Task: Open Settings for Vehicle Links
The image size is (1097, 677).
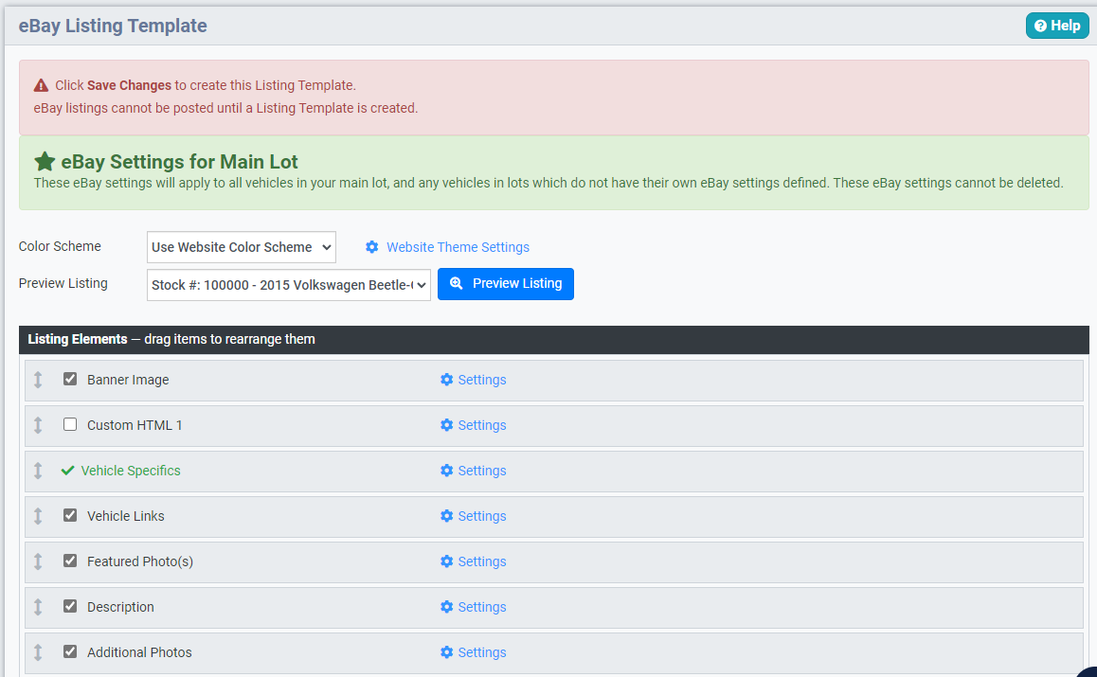Action: point(474,516)
